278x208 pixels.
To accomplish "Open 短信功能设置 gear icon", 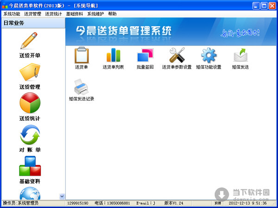I will tap(208, 56).
